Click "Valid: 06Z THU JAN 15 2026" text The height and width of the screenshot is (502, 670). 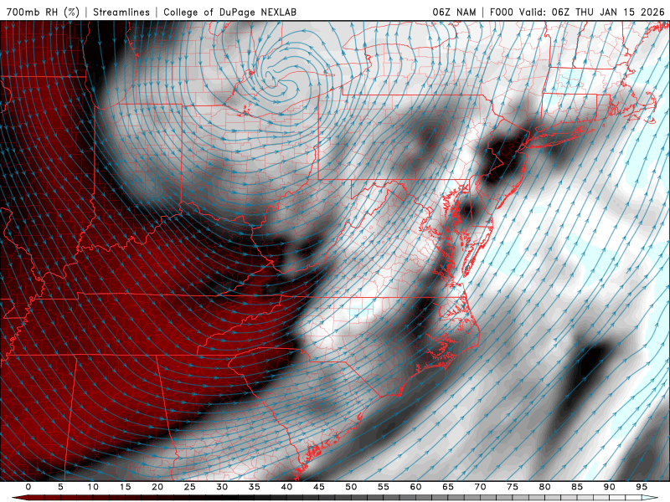point(593,12)
